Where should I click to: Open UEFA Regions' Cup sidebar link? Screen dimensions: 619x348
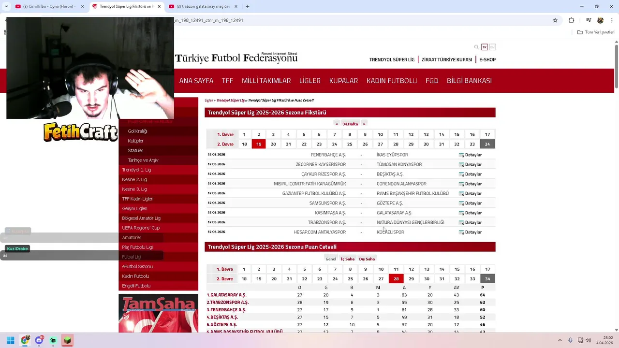point(141,228)
